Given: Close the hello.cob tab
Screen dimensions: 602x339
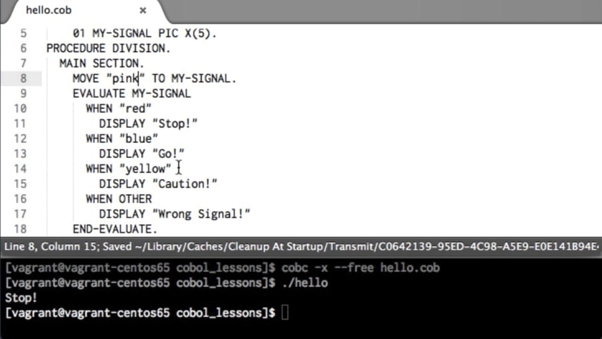Looking at the screenshot, I should (x=143, y=11).
